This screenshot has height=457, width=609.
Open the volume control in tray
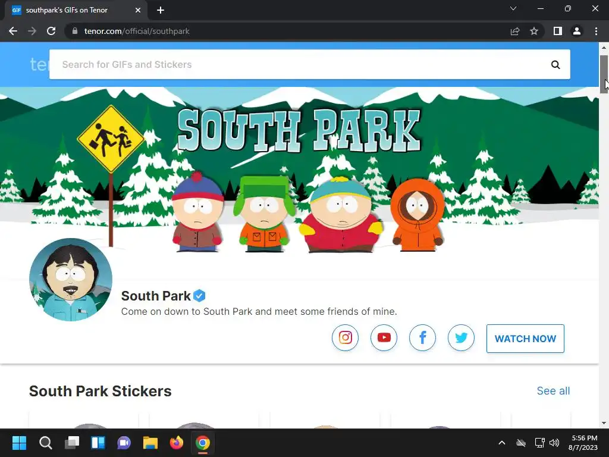click(x=554, y=443)
